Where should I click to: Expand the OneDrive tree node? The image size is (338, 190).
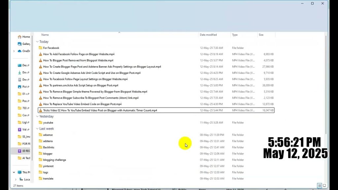(x=14, y=51)
